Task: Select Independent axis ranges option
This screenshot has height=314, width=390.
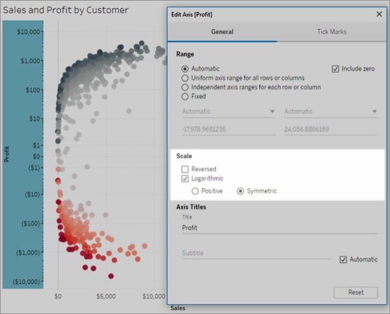Action: coord(186,87)
